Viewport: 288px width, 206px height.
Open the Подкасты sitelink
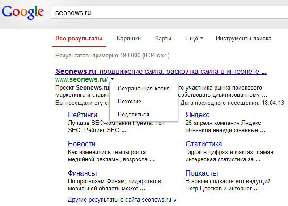[x=202, y=173]
